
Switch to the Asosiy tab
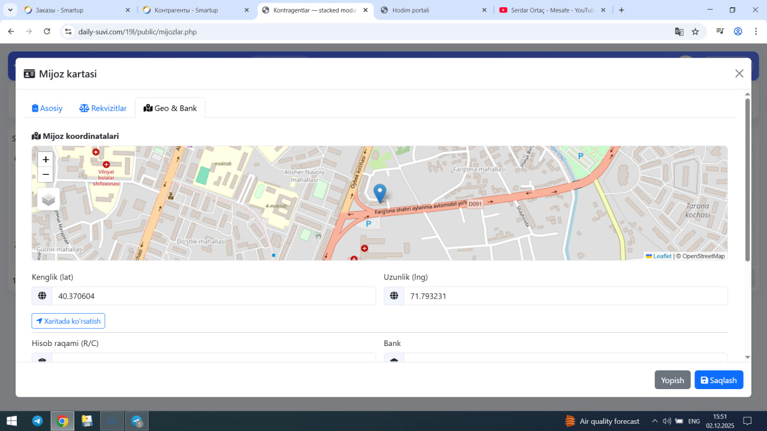(x=47, y=108)
